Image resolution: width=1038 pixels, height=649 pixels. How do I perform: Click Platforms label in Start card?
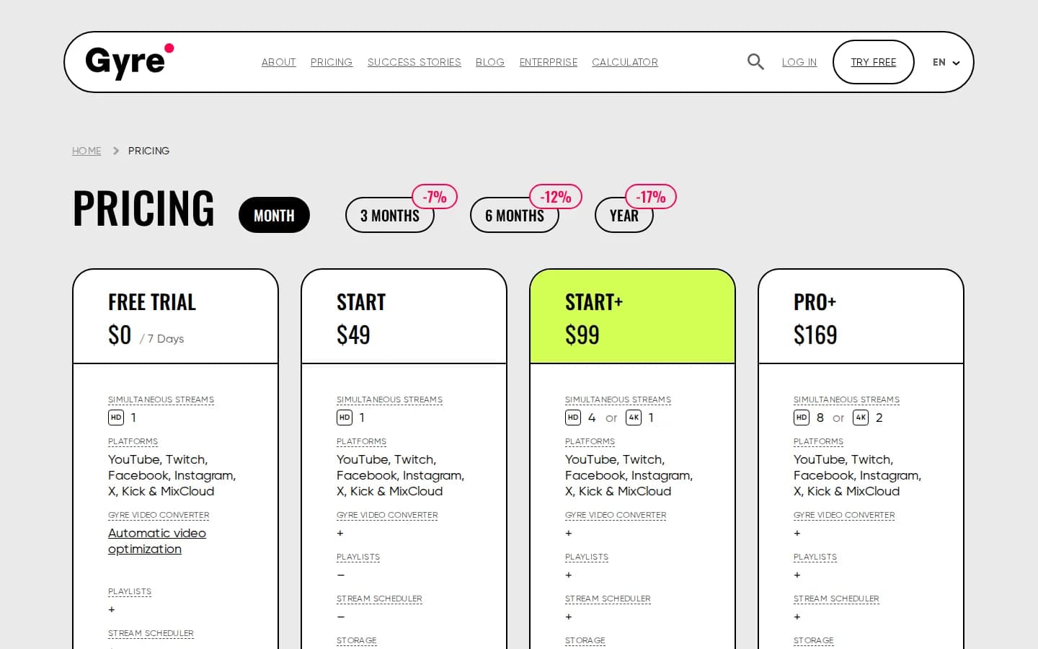[361, 441]
